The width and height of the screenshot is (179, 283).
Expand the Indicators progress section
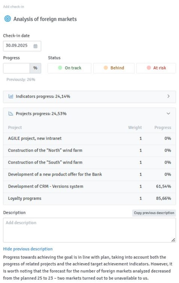coord(168,96)
